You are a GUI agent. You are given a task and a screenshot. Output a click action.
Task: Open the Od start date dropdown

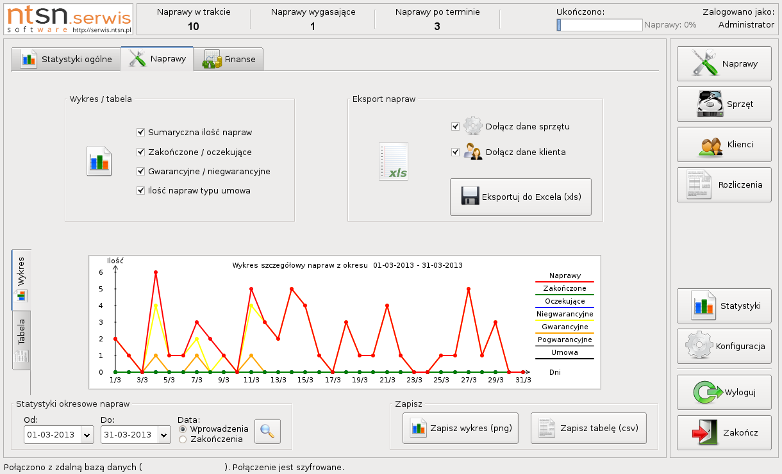[x=87, y=435]
